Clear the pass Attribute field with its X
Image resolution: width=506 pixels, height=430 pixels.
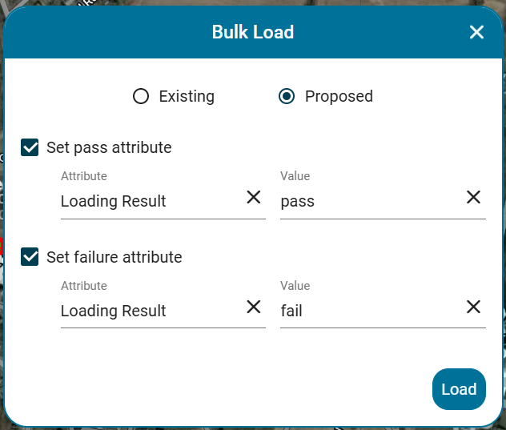[x=254, y=197]
